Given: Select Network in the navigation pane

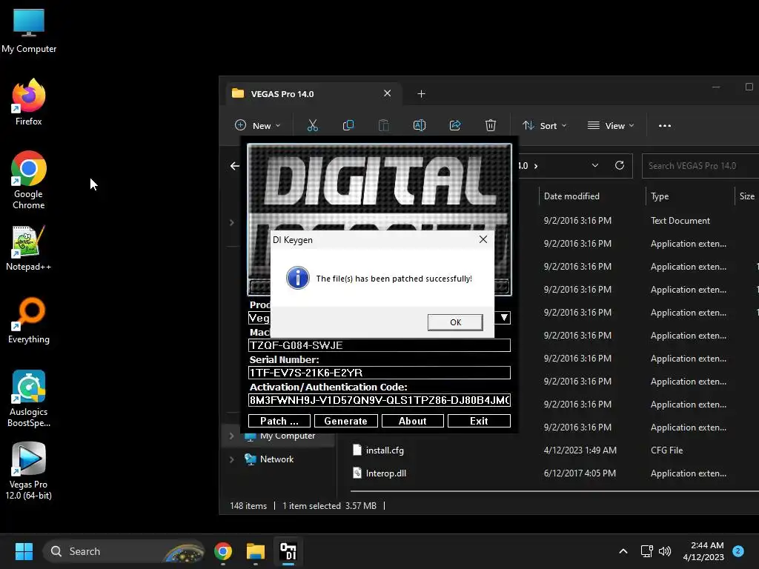Looking at the screenshot, I should pyautogui.click(x=276, y=459).
